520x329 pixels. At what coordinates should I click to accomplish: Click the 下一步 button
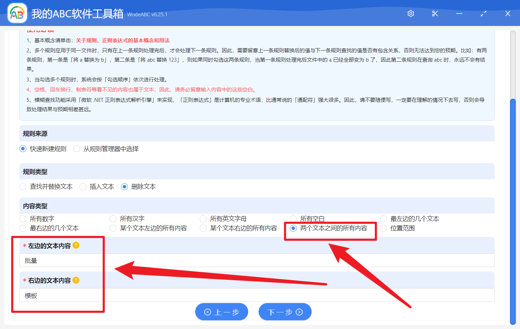[x=285, y=312]
